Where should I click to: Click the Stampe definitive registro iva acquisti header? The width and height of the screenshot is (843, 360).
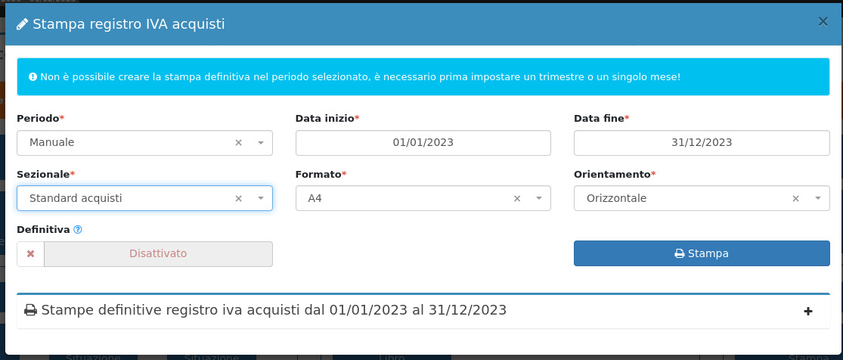tap(274, 310)
